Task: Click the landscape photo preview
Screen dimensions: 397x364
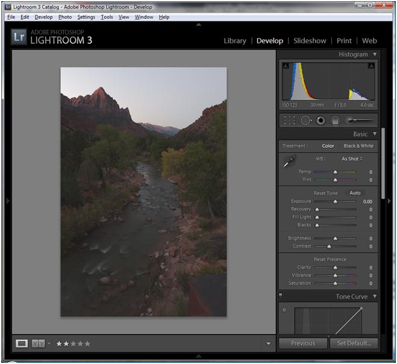Action: pos(143,192)
